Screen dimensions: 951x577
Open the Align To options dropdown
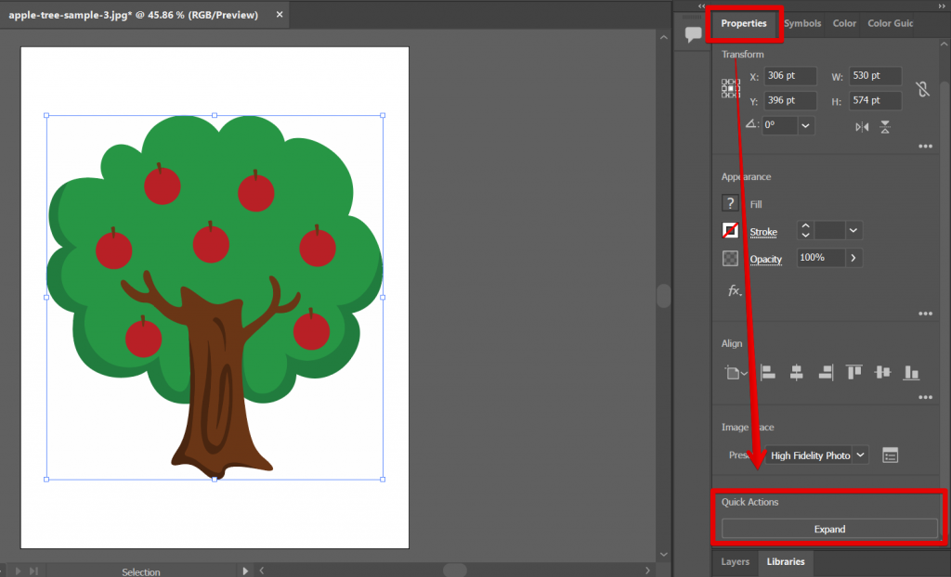(734, 372)
